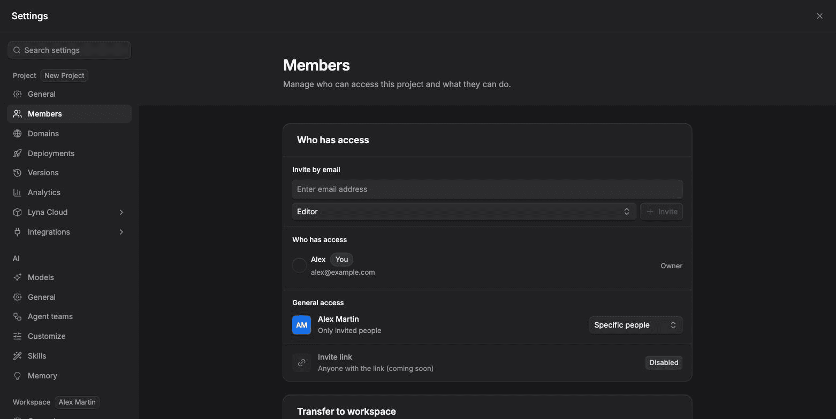Viewport: 836px width, 419px height.
Task: Click the bar chart icon for Analytics
Action: [x=17, y=192]
